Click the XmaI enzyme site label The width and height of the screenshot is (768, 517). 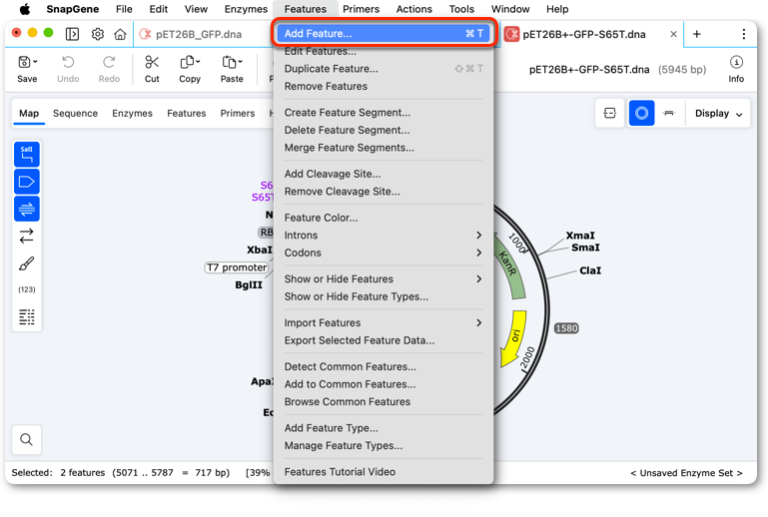pos(580,236)
